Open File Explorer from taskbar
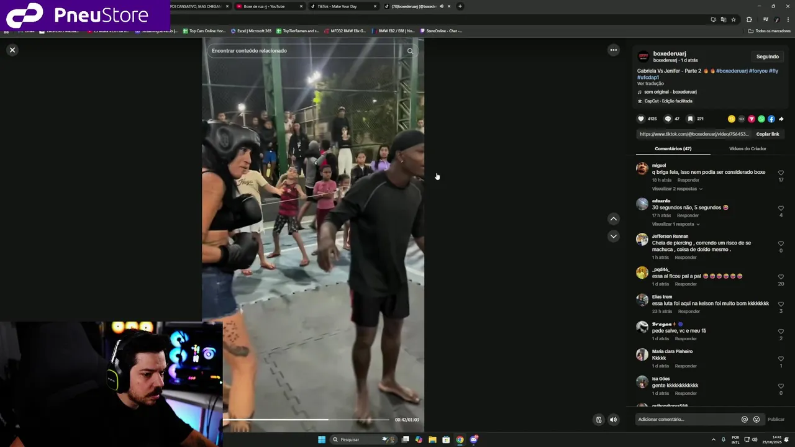The width and height of the screenshot is (795, 447). coord(432,440)
